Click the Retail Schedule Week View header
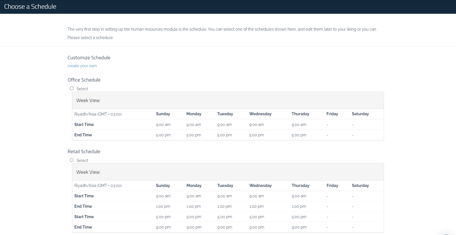The height and width of the screenshot is (235, 456). click(88, 172)
